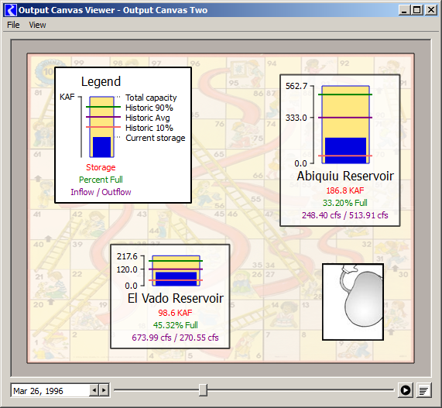Viewport: 442px width, 408px height.
Task: Click the Legend sample tank graphic
Action: point(101,127)
